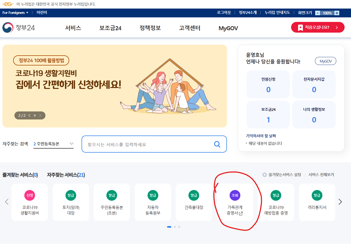Viewport: 351px width, 244px height.
Task: Open the MyGOV main menu
Action: coord(228,28)
